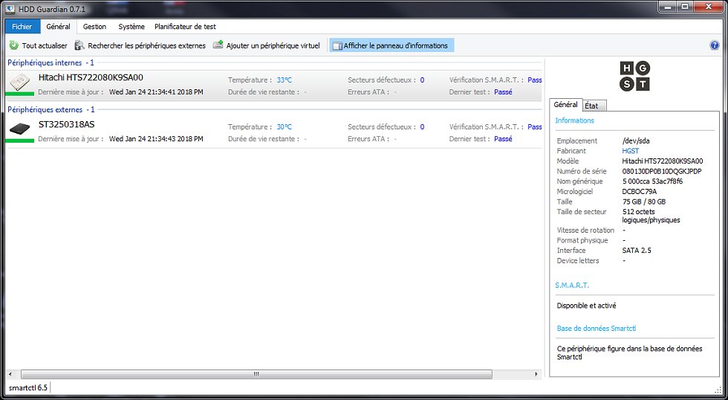Click the ST3250318AS green health bar
The width and height of the screenshot is (728, 400).
(19, 141)
